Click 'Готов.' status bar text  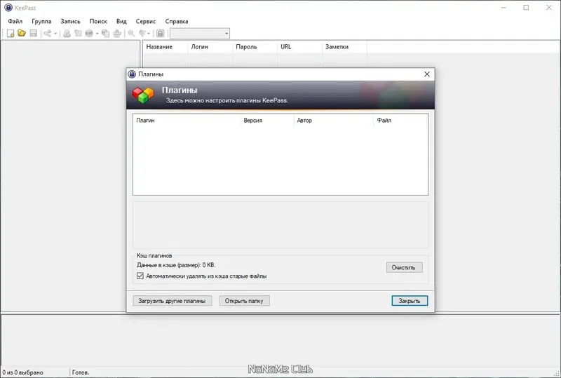click(x=81, y=372)
